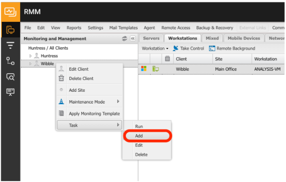The width and height of the screenshot is (286, 182).
Task: Collapse the Monitoring and Management panel
Action: coord(133,38)
